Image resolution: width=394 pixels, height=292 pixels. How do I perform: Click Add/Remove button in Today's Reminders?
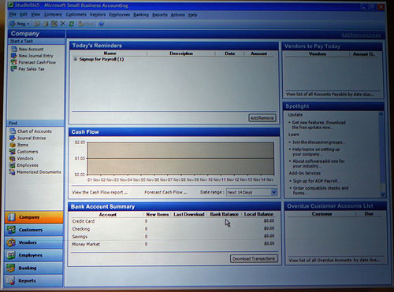(x=262, y=118)
